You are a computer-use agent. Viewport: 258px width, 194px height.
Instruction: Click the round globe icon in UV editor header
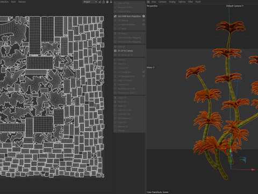click(107, 2)
